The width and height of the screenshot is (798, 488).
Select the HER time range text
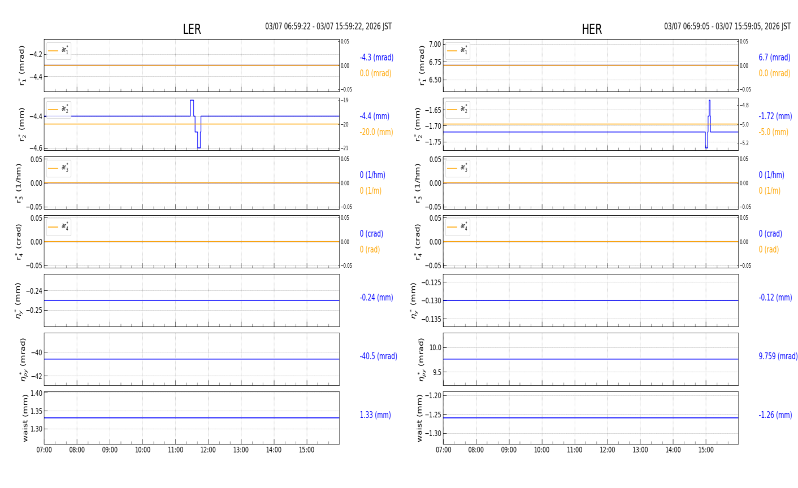[x=727, y=27]
